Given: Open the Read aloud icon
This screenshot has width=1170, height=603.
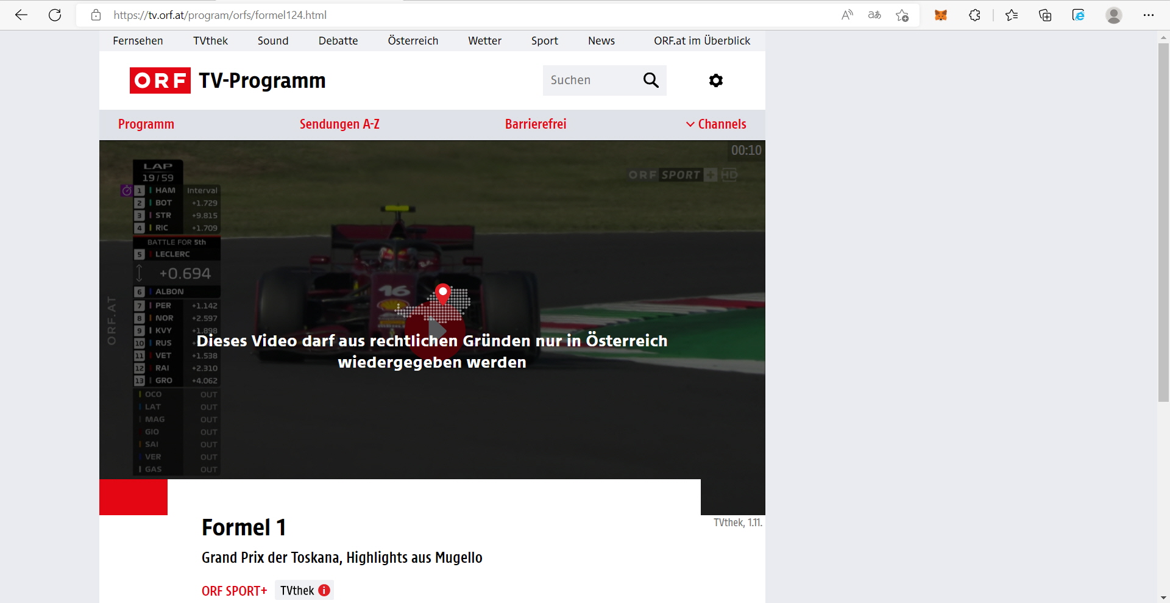Looking at the screenshot, I should click(x=847, y=15).
